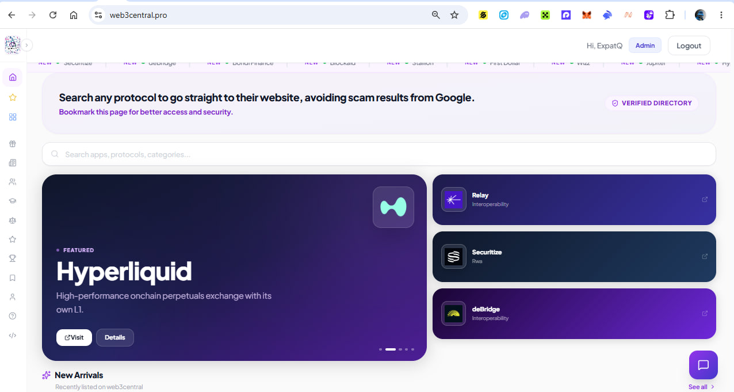The height and width of the screenshot is (392, 734).
Task: Select the active elongated carousel indicator
Action: (x=391, y=349)
